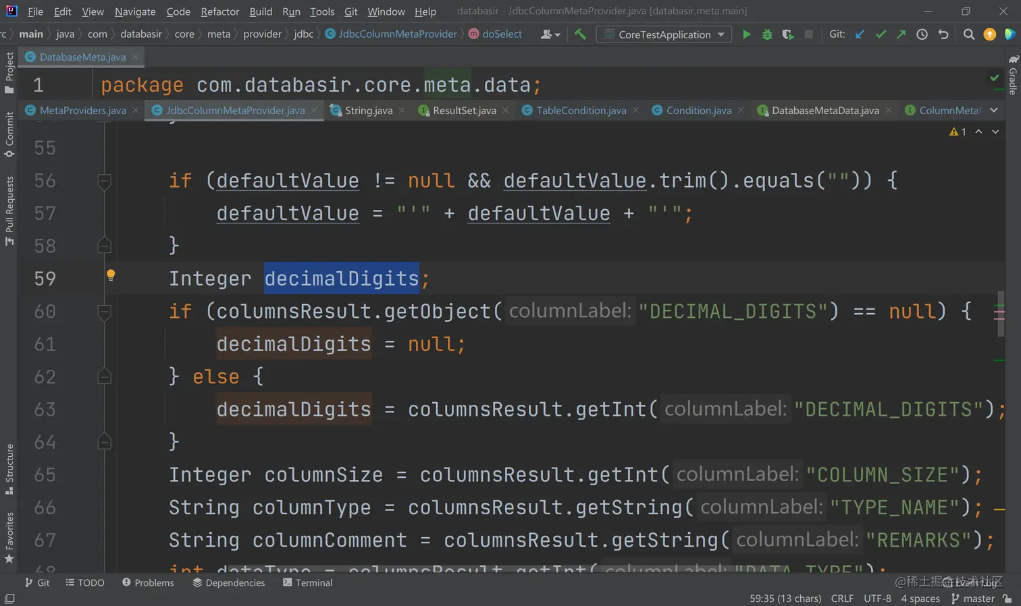Close the Condition.java tab
Image resolution: width=1021 pixels, height=606 pixels.
[741, 110]
